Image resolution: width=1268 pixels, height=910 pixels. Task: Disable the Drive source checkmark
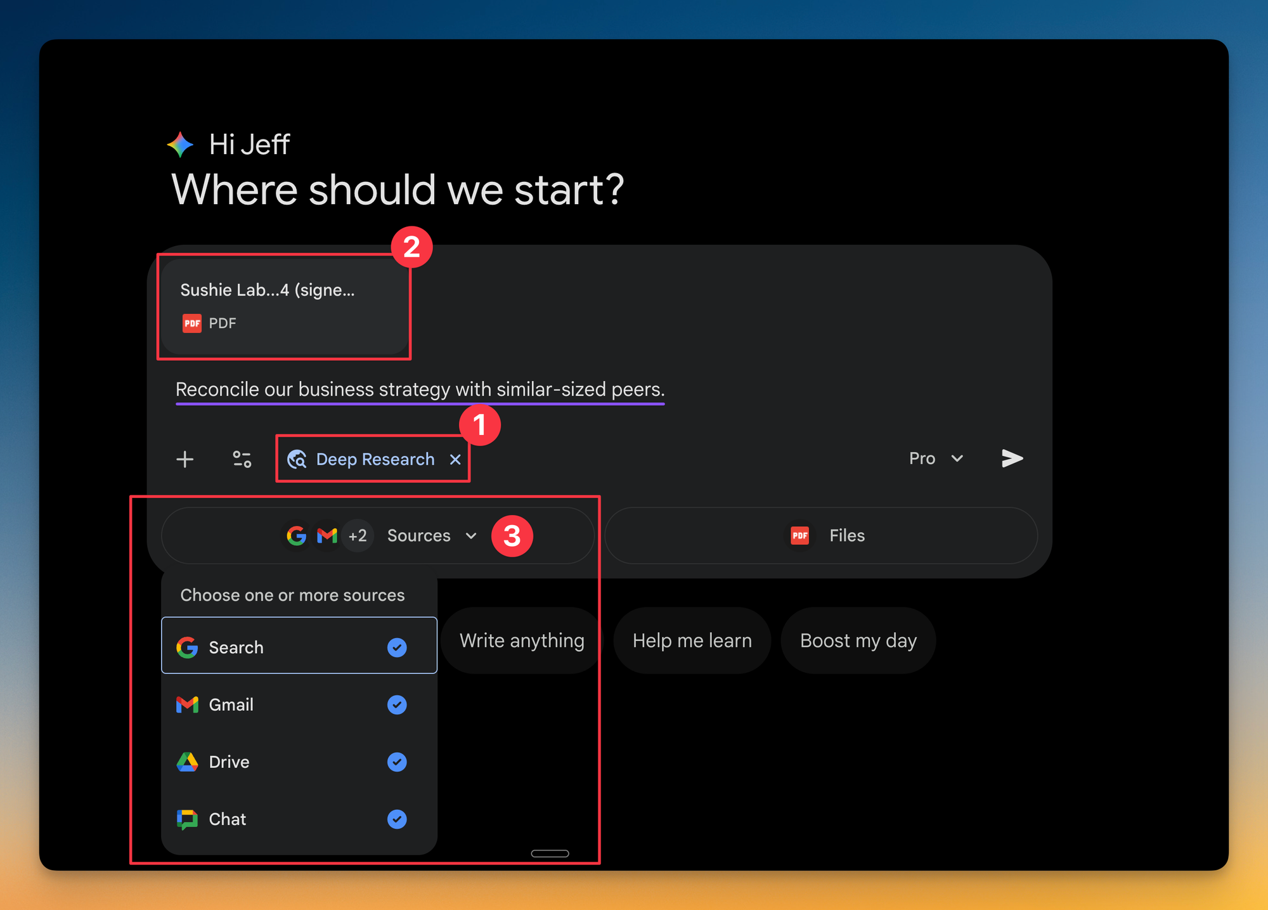click(x=397, y=762)
